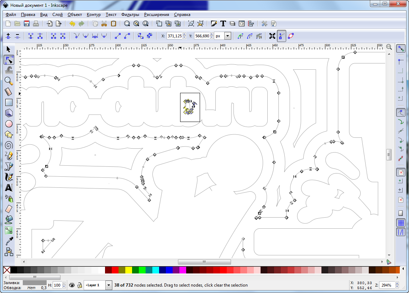Increase the X coordinate value stepper
Viewport: 409px width, 293px height.
point(184,34)
